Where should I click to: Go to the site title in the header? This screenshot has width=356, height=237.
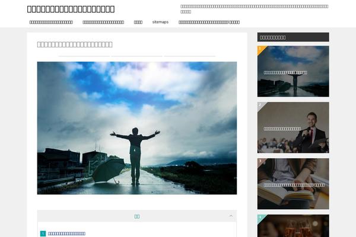71,9
